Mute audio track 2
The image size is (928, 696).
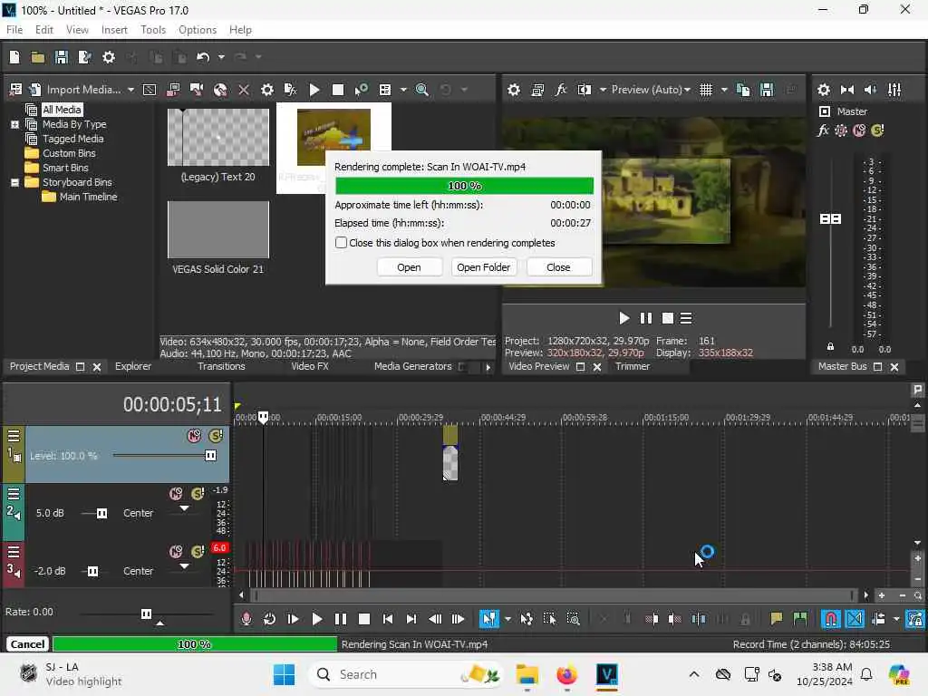point(176,494)
